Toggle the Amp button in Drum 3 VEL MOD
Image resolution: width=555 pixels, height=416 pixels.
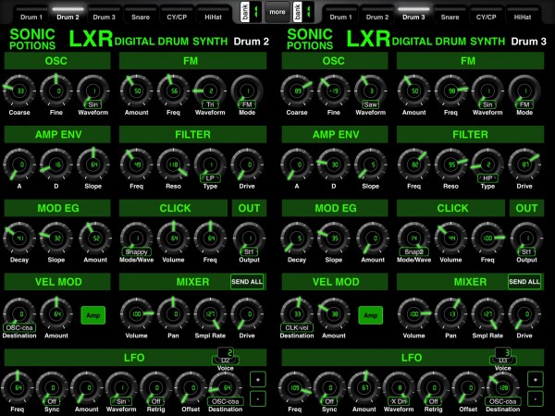click(371, 315)
